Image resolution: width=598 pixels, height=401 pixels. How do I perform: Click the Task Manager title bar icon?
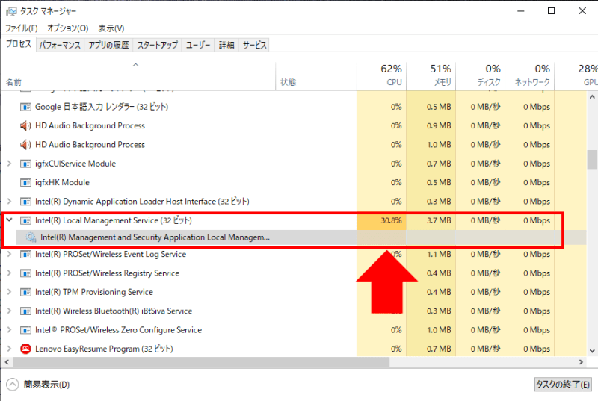point(11,11)
